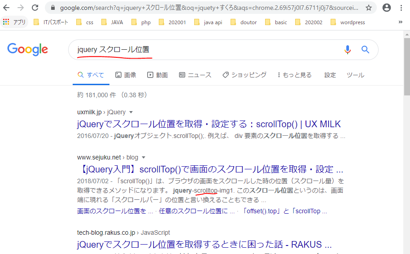Follow the 画面のスクロール位置を ... sitelink
Image resolution: width=410 pixels, height=254 pixels.
pyautogui.click(x=115, y=211)
